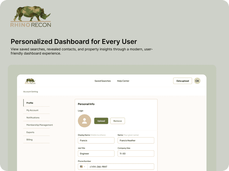This screenshot has height=171, width=229.
Task: Edit the Display Name field containing Francis
Action: point(96,140)
